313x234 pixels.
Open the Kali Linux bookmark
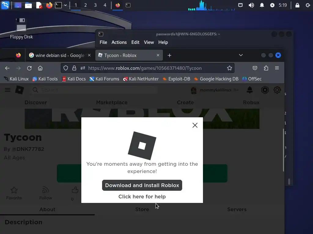click(17, 79)
